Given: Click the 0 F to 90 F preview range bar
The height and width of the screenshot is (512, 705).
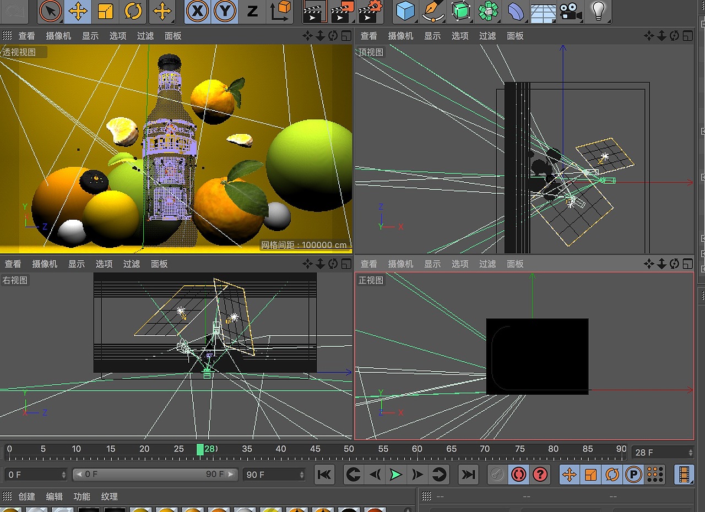Looking at the screenshot, I should pos(155,474).
